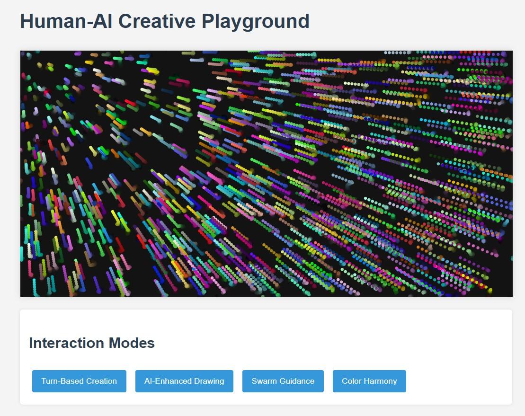Viewport: 525px width, 416px height.
Task: Click the Interaction Modes heading
Action: click(92, 343)
